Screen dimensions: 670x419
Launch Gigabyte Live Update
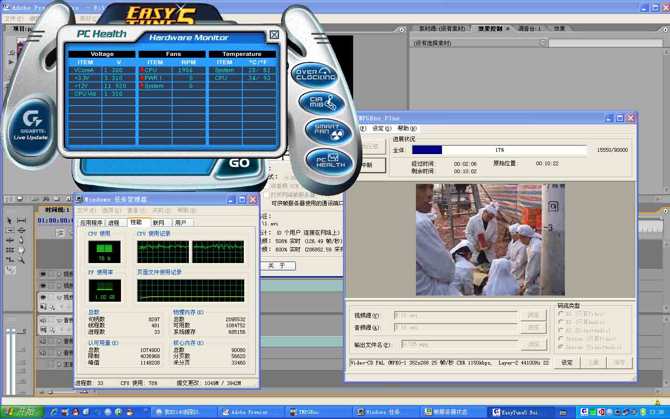[31, 125]
